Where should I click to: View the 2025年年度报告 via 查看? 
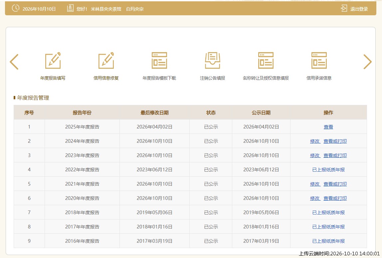click(328, 127)
